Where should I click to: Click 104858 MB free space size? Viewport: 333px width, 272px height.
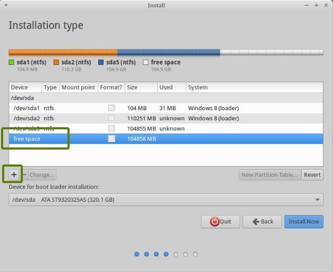click(142, 139)
